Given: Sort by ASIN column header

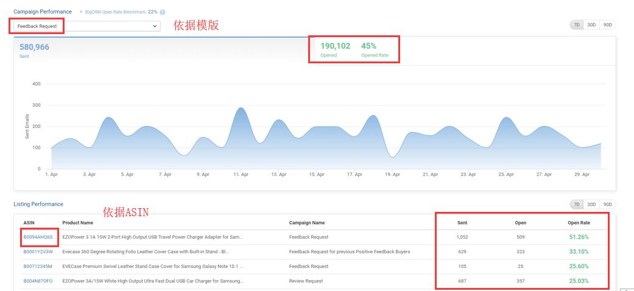Looking at the screenshot, I should click(29, 223).
